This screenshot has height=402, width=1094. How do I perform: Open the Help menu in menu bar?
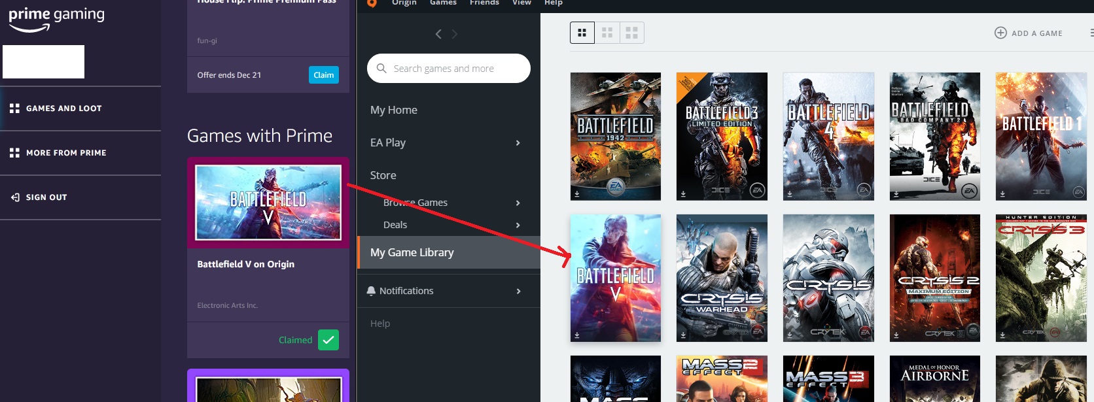click(x=554, y=3)
